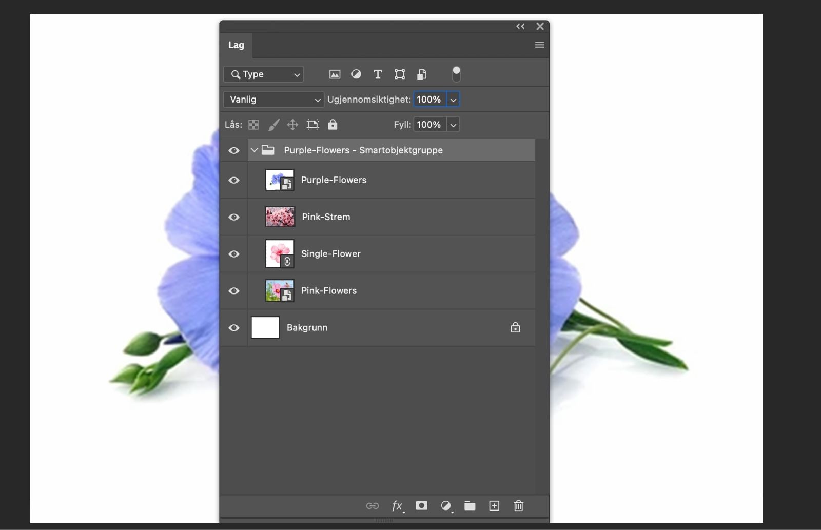Collapse the panel with double-arrow button
Image resolution: width=821 pixels, height=530 pixels.
(x=520, y=26)
